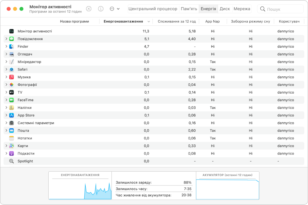Sort by Енергонавантаження column header
Image resolution: width=308 pixels, height=205 pixels.
point(126,21)
